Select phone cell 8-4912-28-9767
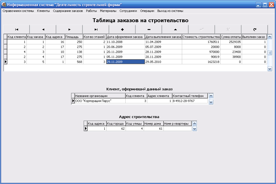Image resolution: width=276 pixels, height=184 pixels. click(190, 101)
